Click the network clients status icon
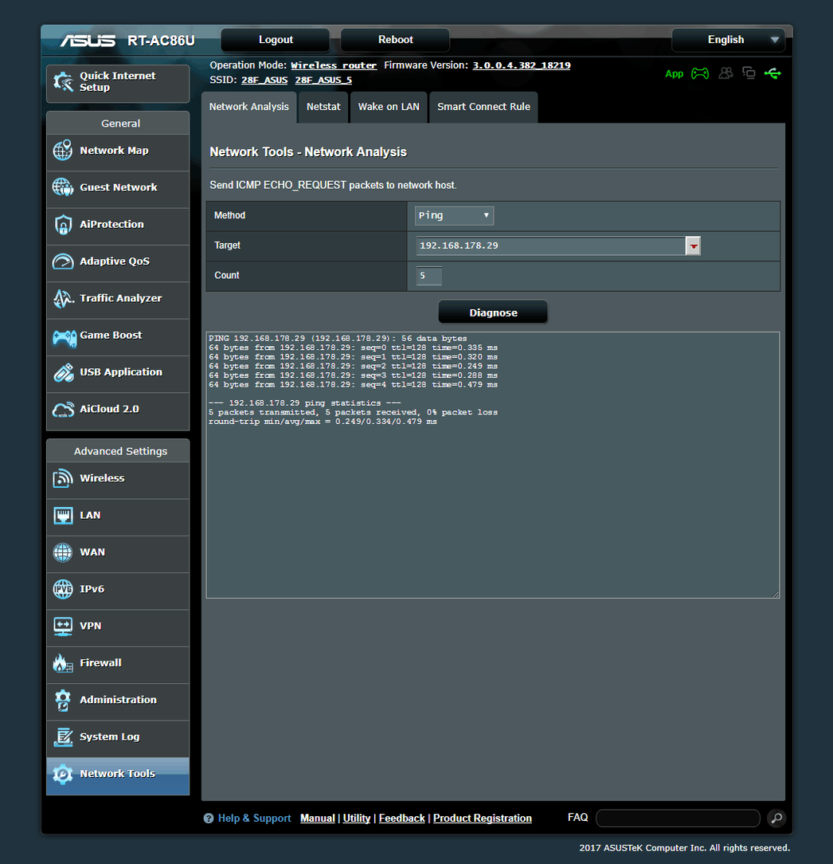The height and width of the screenshot is (864, 833). 749,73
